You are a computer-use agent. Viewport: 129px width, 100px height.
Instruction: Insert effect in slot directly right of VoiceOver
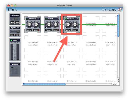coord(91,24)
